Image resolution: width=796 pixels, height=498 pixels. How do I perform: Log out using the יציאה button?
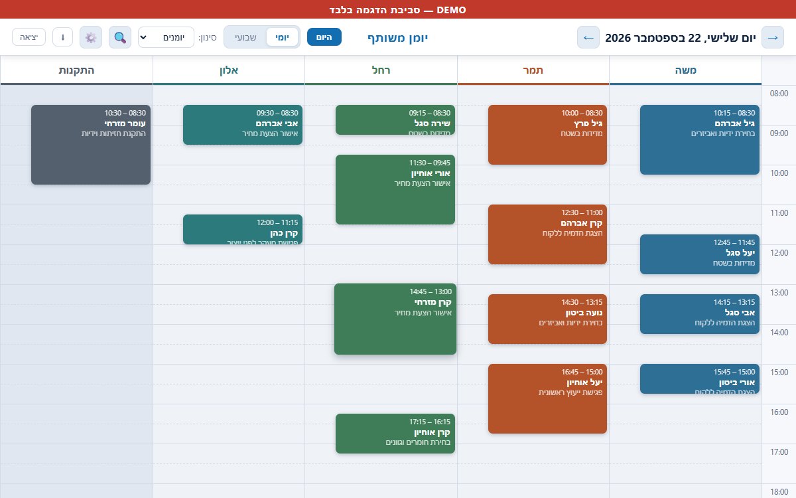29,37
